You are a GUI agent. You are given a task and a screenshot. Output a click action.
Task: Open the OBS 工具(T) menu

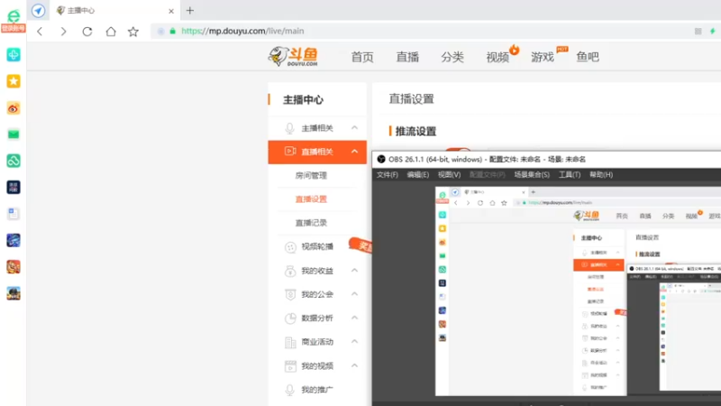pos(570,175)
